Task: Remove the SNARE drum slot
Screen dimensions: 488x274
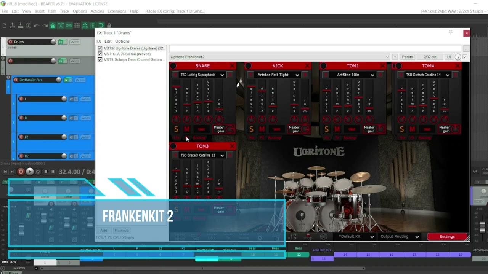Action: click(x=232, y=66)
